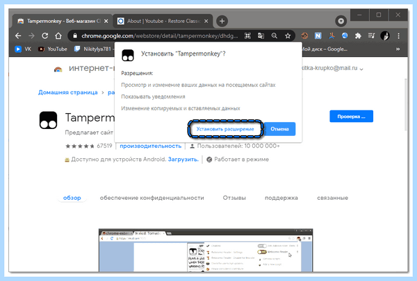Open обеспечение конфиденциальности tab
Viewport: 417px width, 281px height.
[x=152, y=198]
